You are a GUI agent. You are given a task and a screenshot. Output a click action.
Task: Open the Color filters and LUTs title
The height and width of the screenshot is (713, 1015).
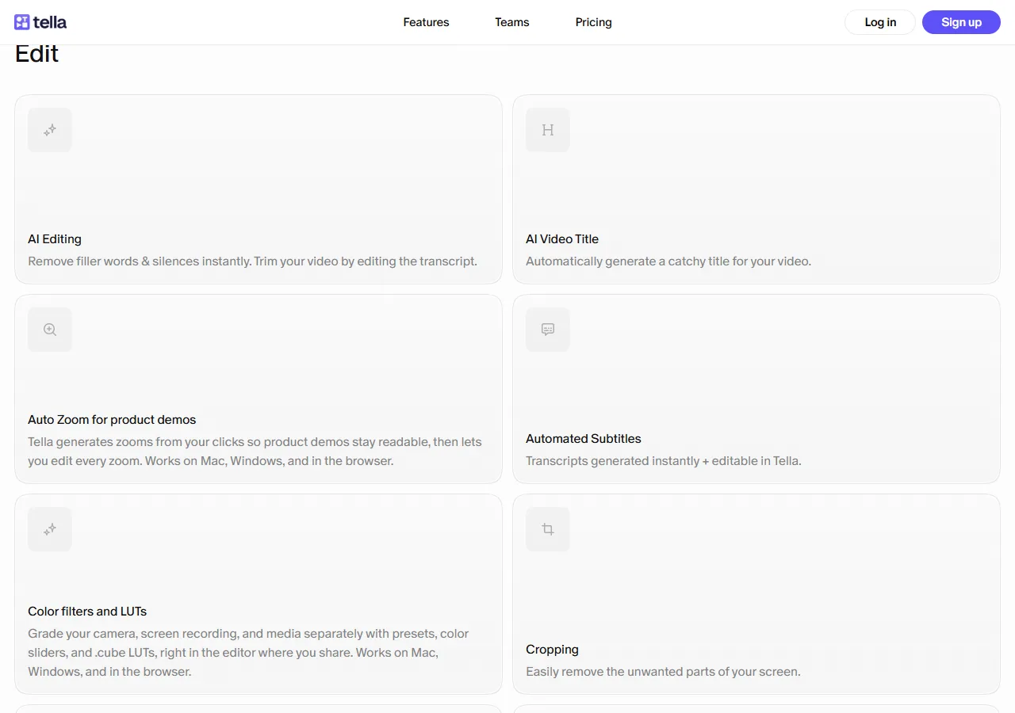click(x=87, y=612)
